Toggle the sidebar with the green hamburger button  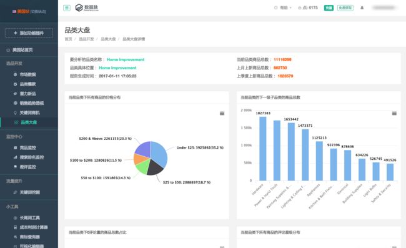coord(67,7)
